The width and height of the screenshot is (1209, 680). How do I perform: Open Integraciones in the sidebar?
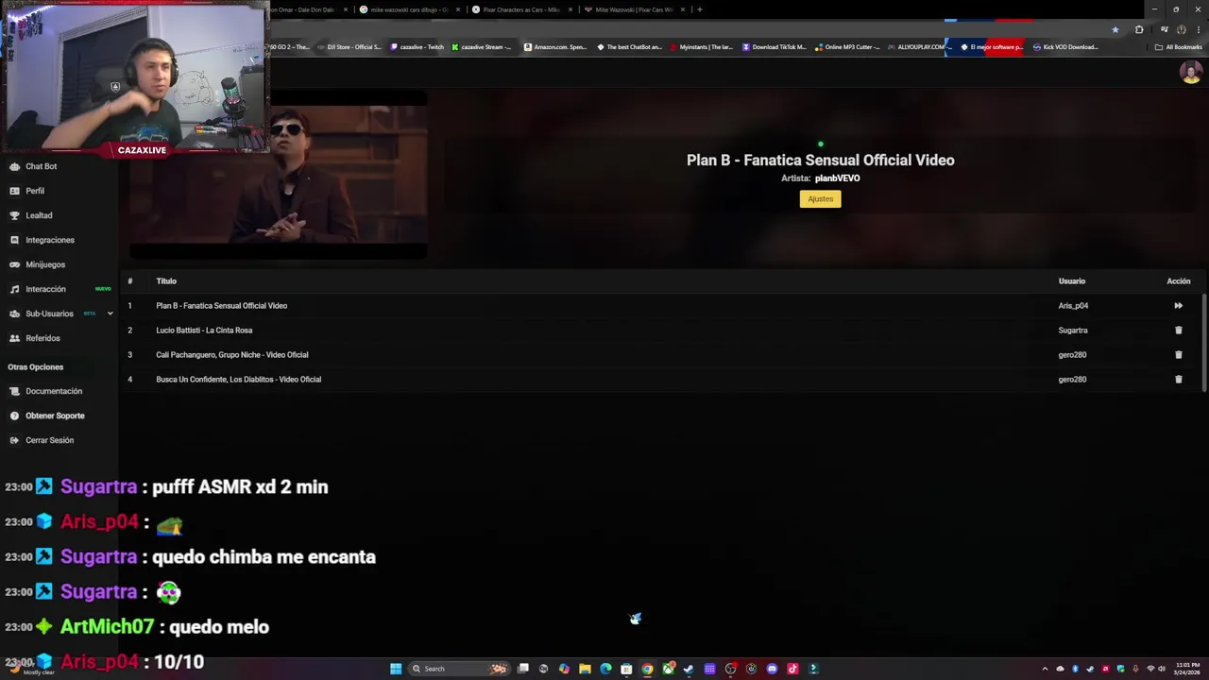point(50,240)
